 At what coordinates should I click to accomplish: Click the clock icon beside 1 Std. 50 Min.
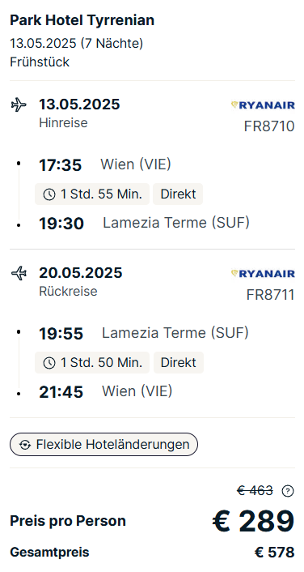click(49, 363)
